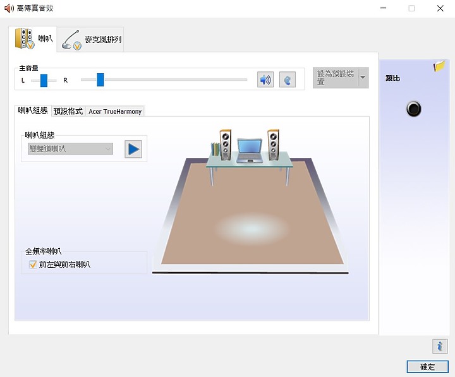The image size is (455, 377).
Task: Click the main volume slider handle
Action: [x=100, y=80]
